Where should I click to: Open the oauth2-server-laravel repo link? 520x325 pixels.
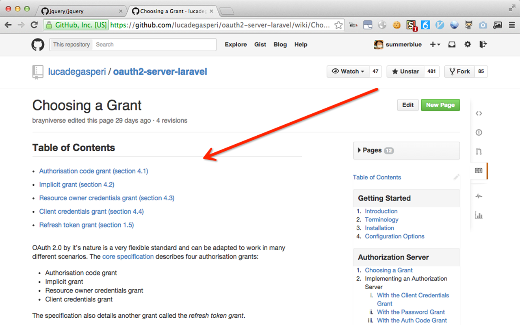160,72
